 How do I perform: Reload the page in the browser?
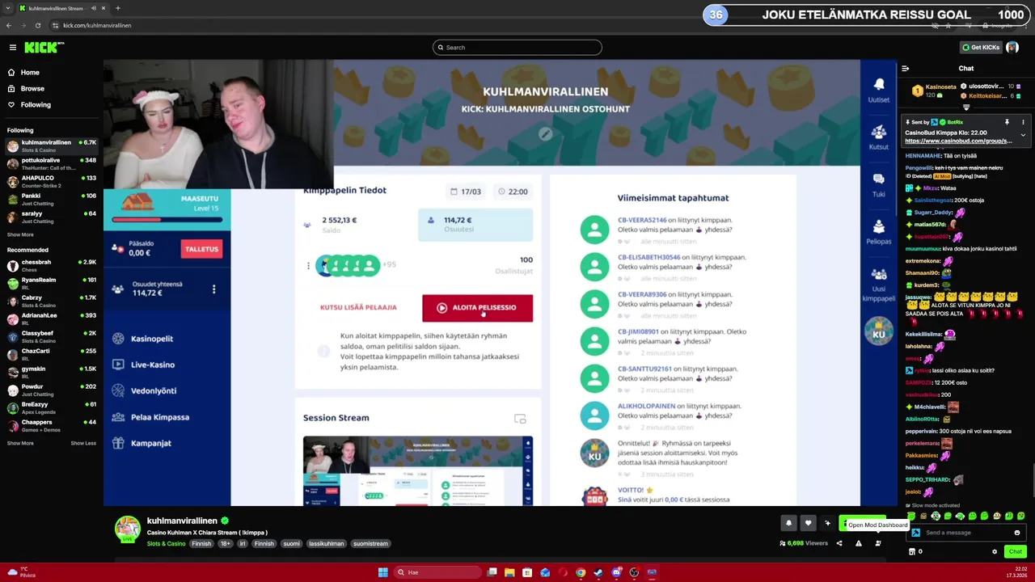pyautogui.click(x=37, y=25)
